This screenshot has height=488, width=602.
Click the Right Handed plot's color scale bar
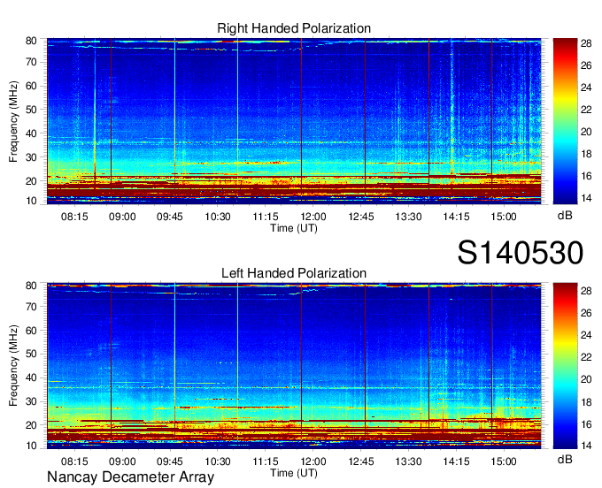[x=565, y=121]
